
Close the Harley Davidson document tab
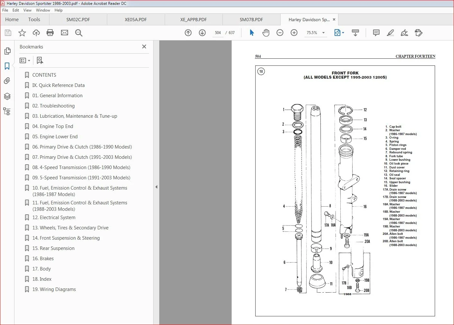pyautogui.click(x=334, y=20)
